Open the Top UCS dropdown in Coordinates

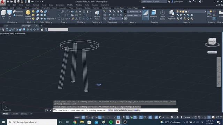click(x=116, y=18)
